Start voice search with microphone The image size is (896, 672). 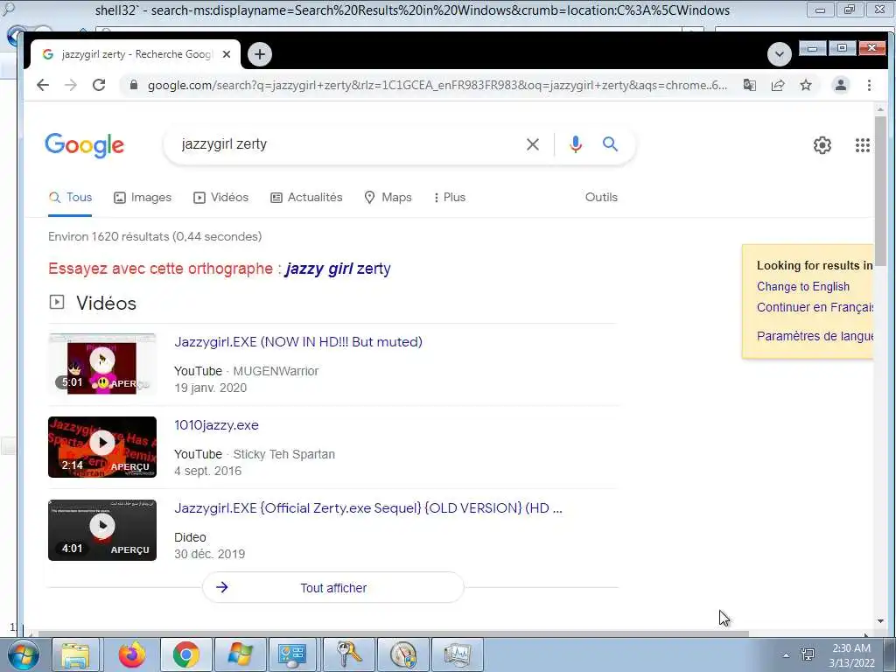tap(576, 144)
